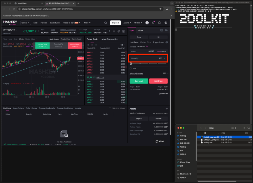Dismiss the Chrome automation info bar
The width and height of the screenshot is (253, 183).
(x=171, y=16)
